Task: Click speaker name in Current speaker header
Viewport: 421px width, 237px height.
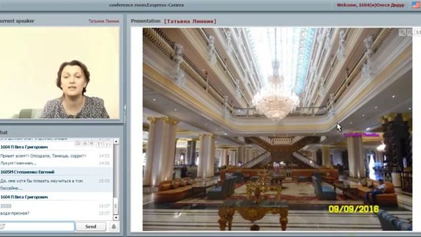Action: click(x=104, y=21)
